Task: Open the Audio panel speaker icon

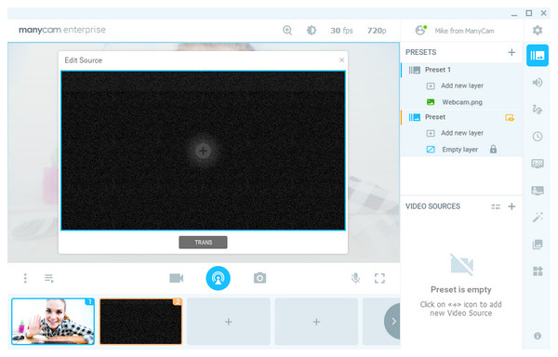Action: (538, 83)
